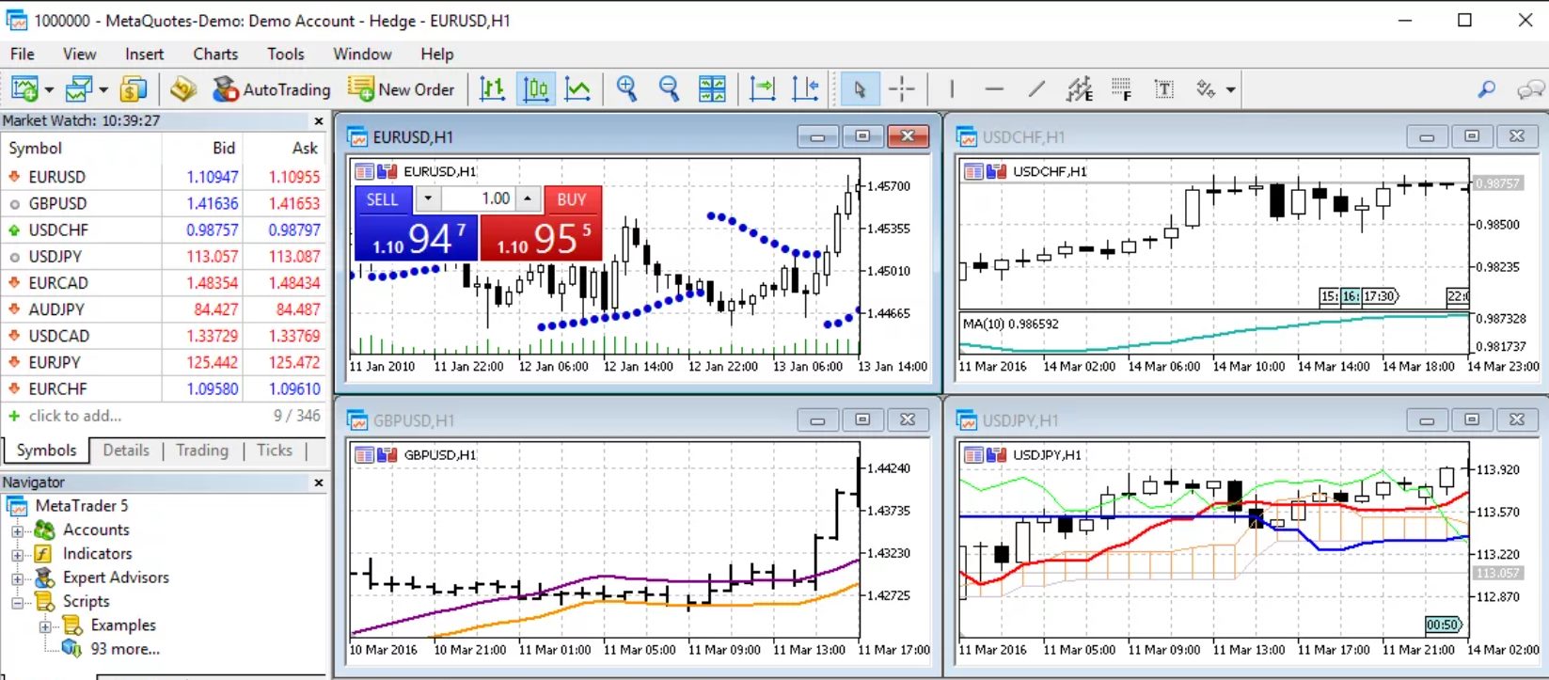Switch chart to line chart mode
Image resolution: width=1549 pixels, height=680 pixels.
click(577, 89)
